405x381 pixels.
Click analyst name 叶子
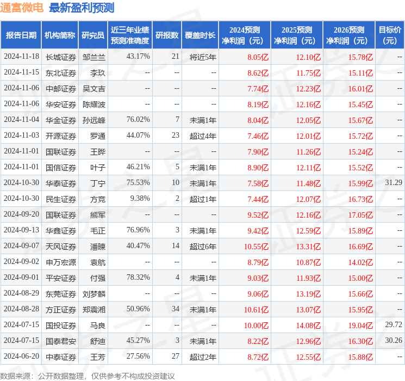pos(98,168)
